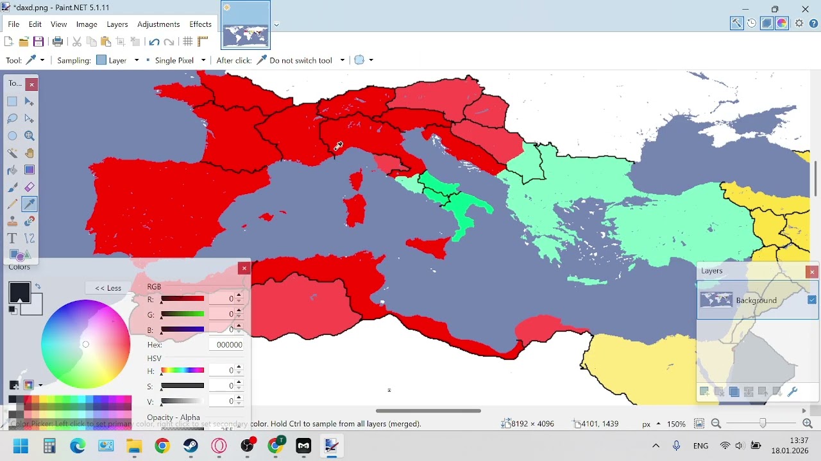821x461 pixels.
Task: Click the primary color swatch
Action: click(19, 293)
